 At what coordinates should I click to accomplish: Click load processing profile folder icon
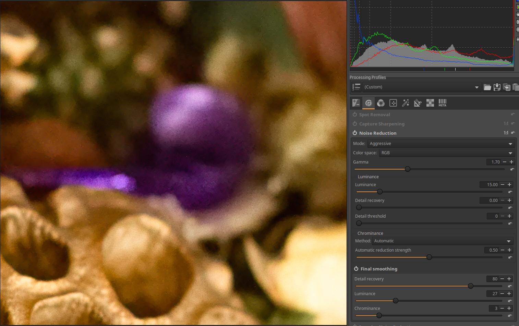click(x=487, y=87)
